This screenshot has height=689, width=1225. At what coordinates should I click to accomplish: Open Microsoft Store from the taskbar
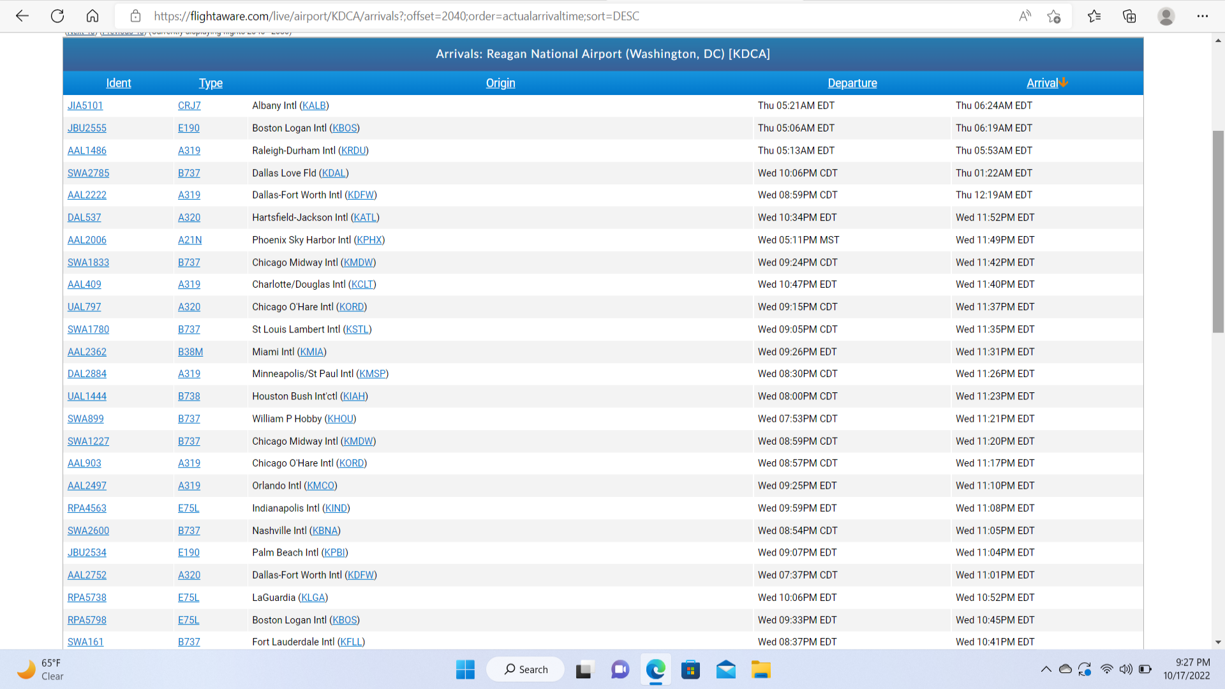point(690,669)
